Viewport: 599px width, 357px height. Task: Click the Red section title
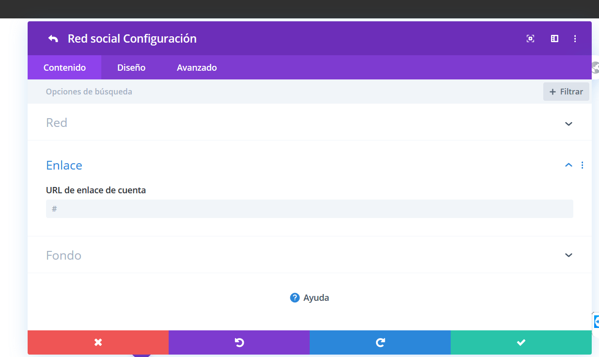57,123
